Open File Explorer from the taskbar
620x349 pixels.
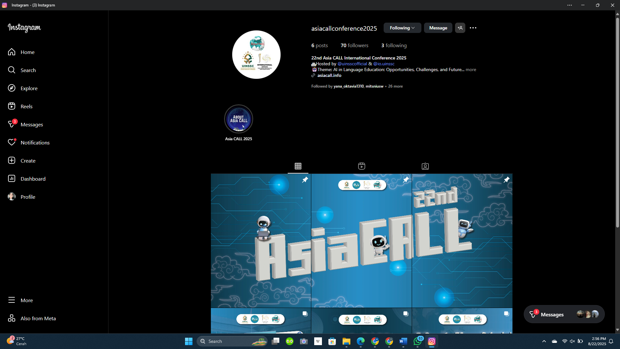click(346, 341)
